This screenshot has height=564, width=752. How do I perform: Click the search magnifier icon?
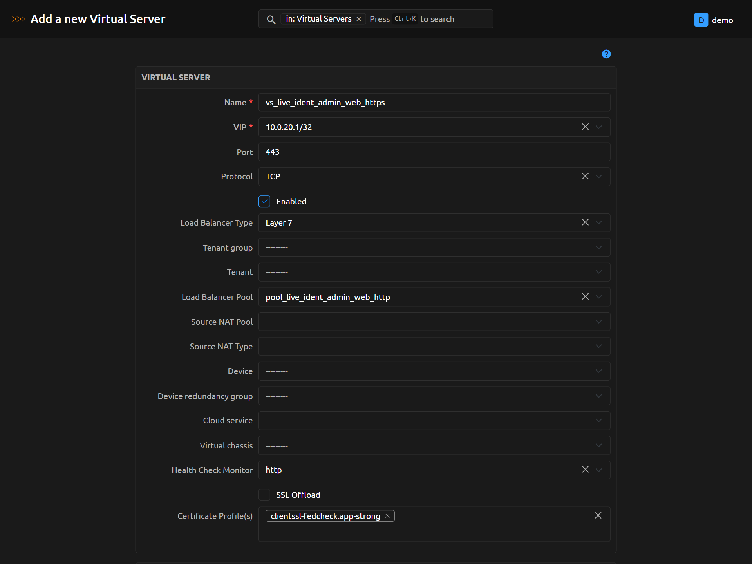coord(271,19)
